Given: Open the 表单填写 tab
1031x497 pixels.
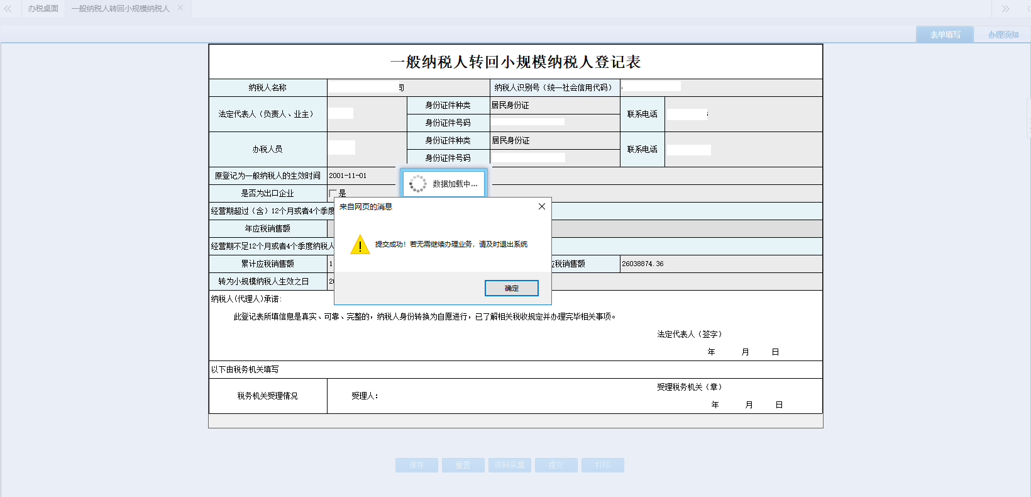Looking at the screenshot, I should pyautogui.click(x=944, y=35).
